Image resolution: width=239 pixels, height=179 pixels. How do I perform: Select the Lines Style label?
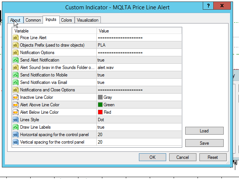coord(30,120)
